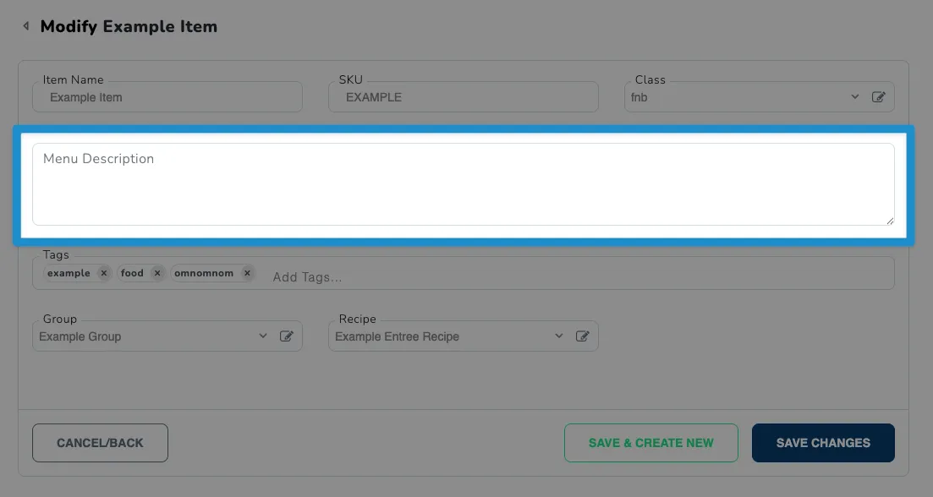
Task: Go back using the arrow beside Modify Example Item
Action: [25, 26]
